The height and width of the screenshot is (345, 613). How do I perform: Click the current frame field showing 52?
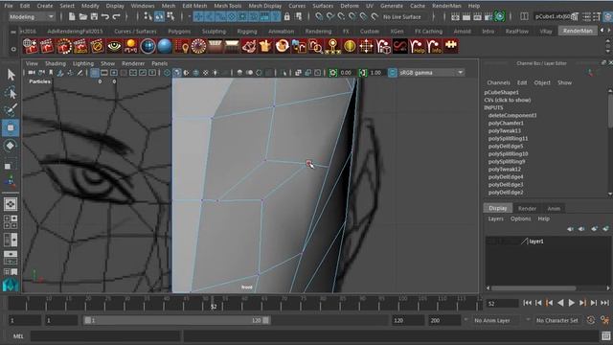(502, 304)
